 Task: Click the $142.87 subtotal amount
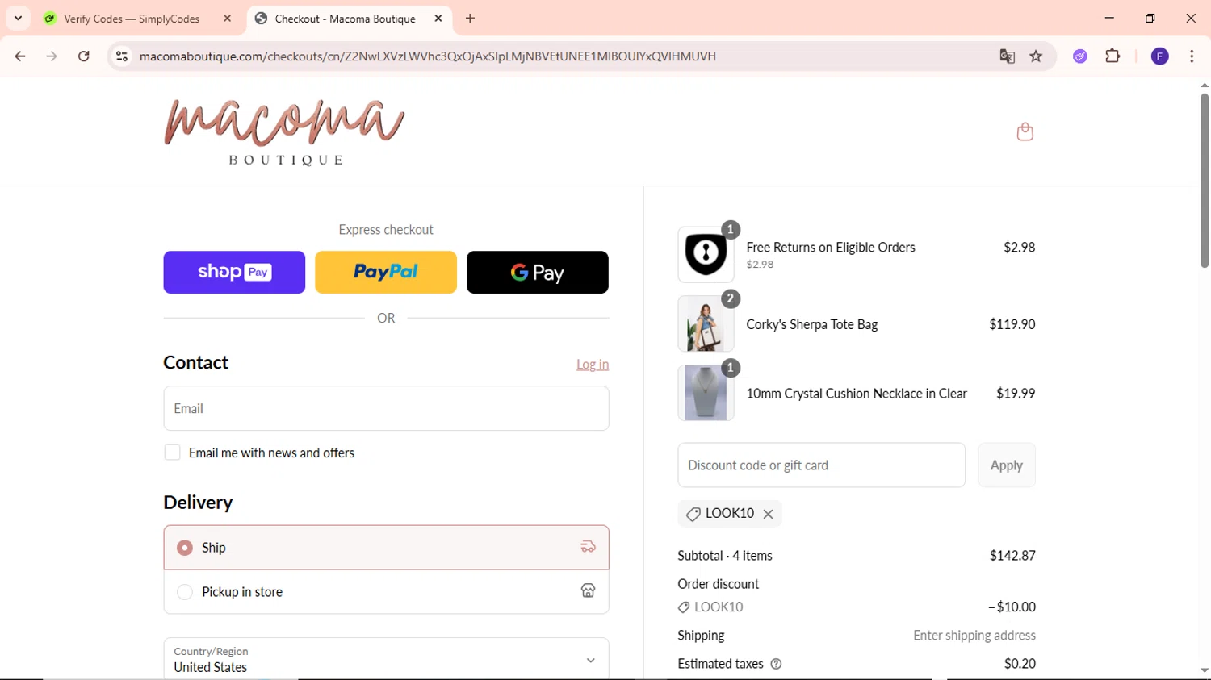coord(1012,556)
